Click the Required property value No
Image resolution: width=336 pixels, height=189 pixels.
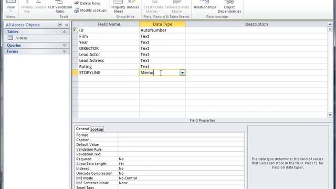(181, 159)
